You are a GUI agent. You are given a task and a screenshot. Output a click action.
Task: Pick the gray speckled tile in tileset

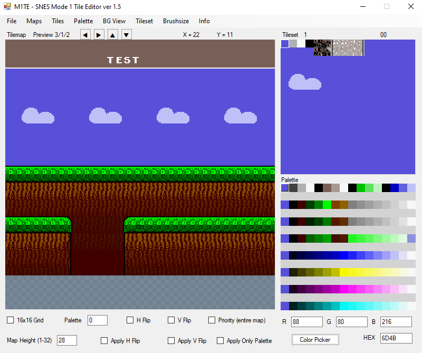click(348, 47)
